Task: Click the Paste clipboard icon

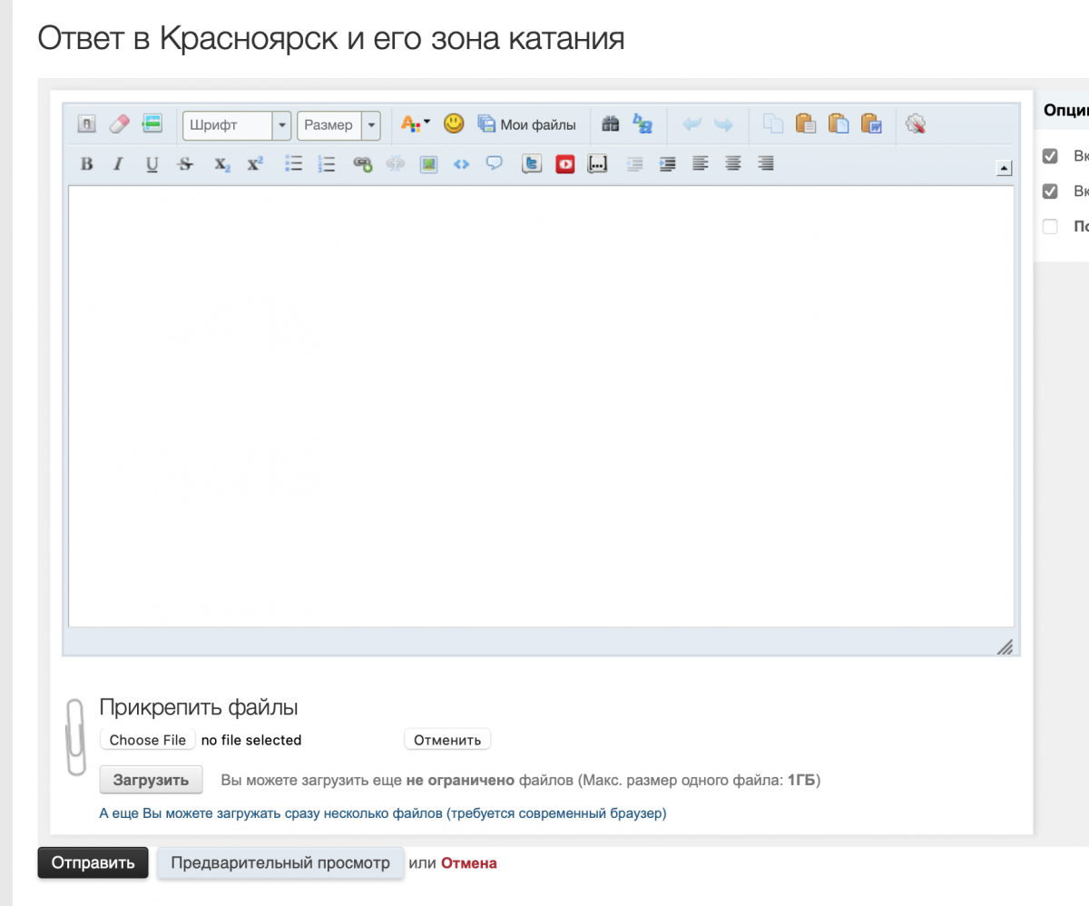Action: [805, 124]
